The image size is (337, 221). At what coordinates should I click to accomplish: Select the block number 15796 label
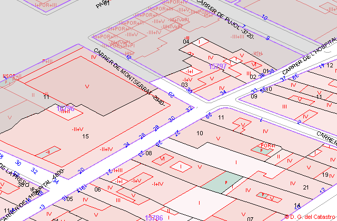65,108
